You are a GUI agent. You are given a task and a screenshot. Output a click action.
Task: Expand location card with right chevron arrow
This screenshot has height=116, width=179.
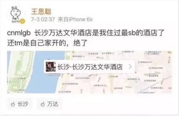pyautogui.click(x=130, y=67)
